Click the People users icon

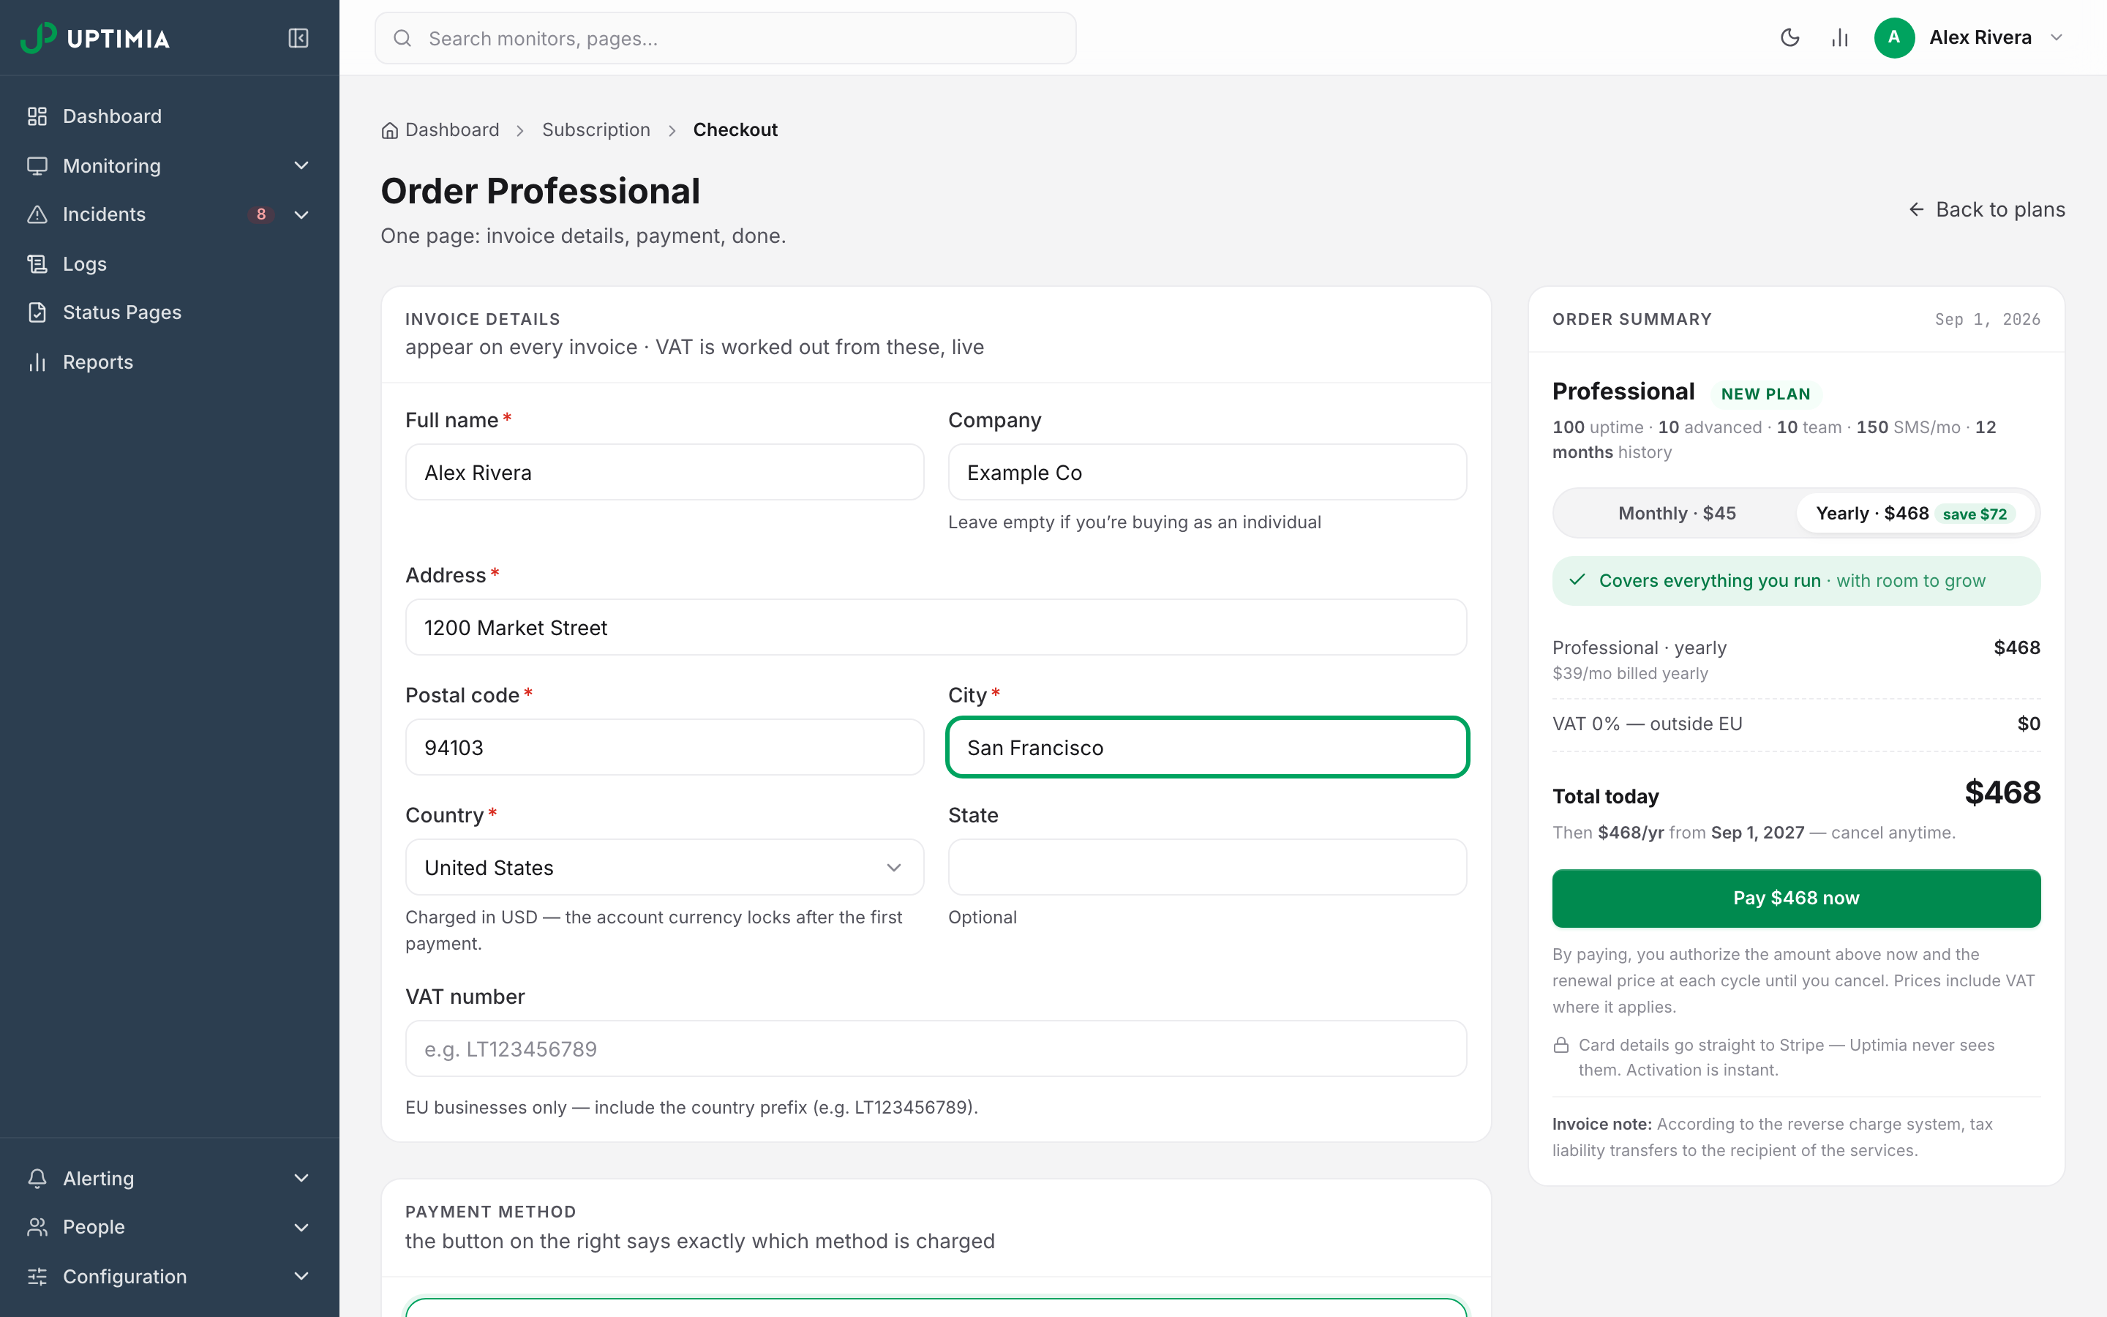(x=37, y=1227)
